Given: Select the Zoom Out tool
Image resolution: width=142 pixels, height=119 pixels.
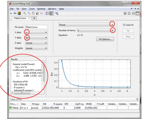Looking at the screenshot, I should pyautogui.click(x=29, y=13).
